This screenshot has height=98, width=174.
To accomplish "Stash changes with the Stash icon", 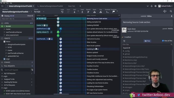I will coord(95,12).
